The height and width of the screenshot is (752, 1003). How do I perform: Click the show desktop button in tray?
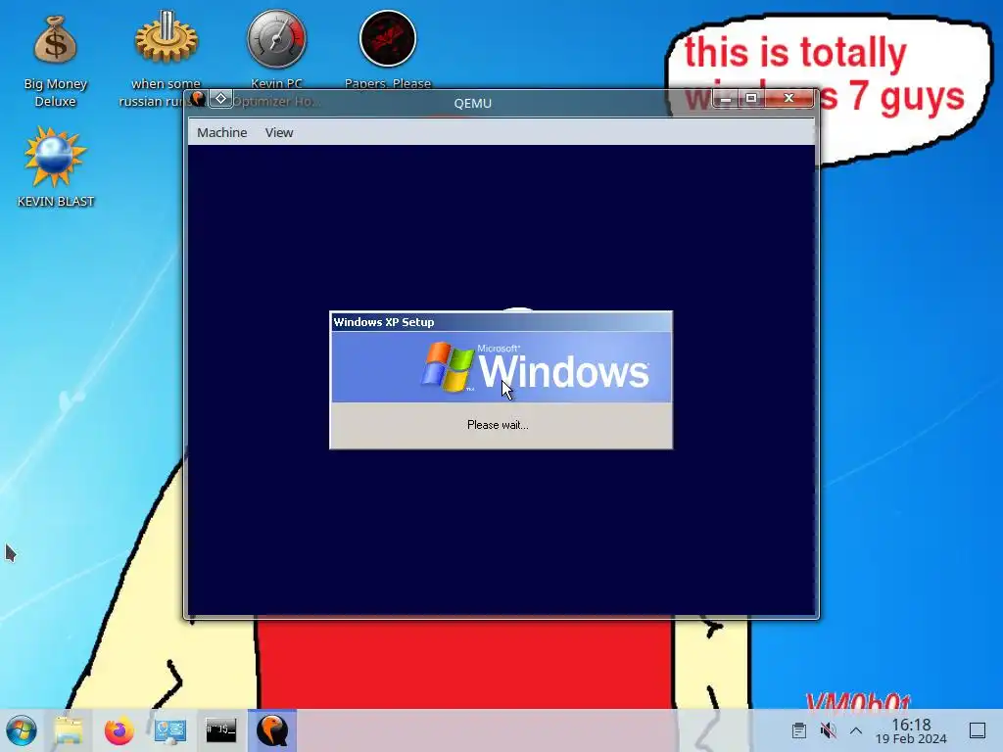tap(978, 730)
